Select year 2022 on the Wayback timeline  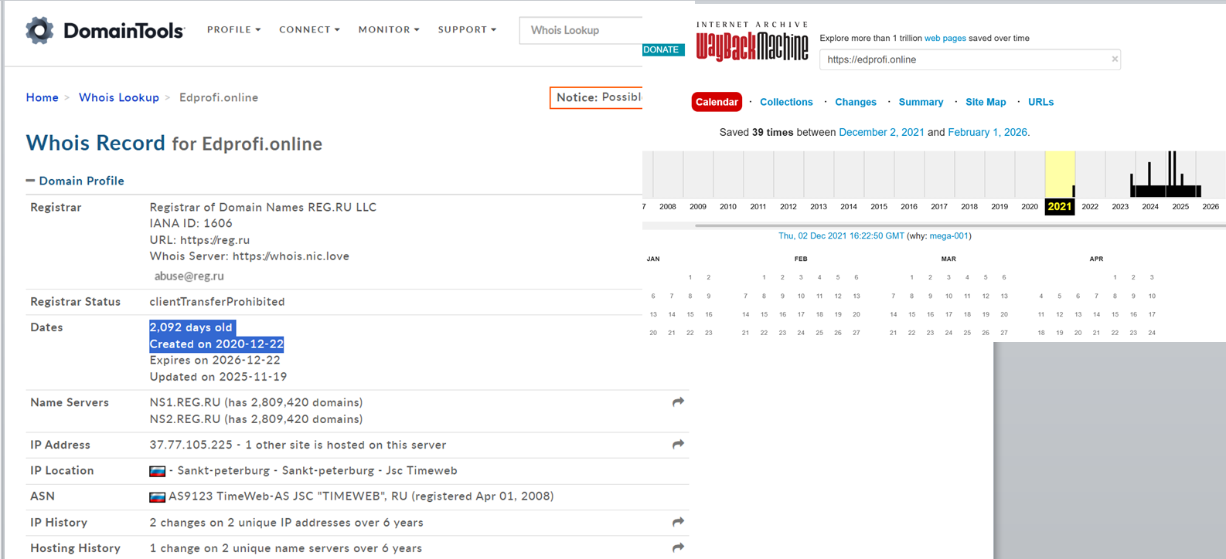pyautogui.click(x=1090, y=206)
